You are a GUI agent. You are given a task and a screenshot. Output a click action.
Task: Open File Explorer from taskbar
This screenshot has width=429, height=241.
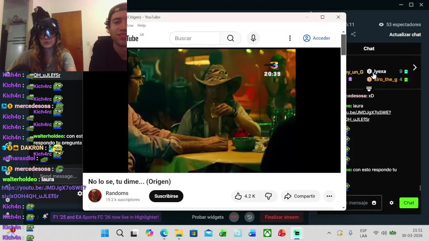click(x=179, y=233)
